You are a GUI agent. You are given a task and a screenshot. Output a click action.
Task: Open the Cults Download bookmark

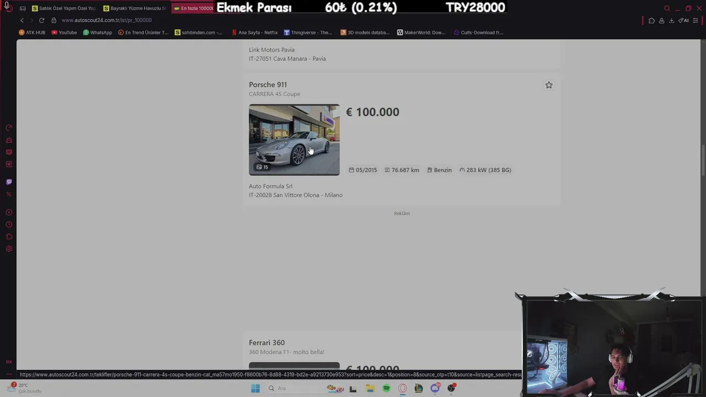pyautogui.click(x=478, y=33)
